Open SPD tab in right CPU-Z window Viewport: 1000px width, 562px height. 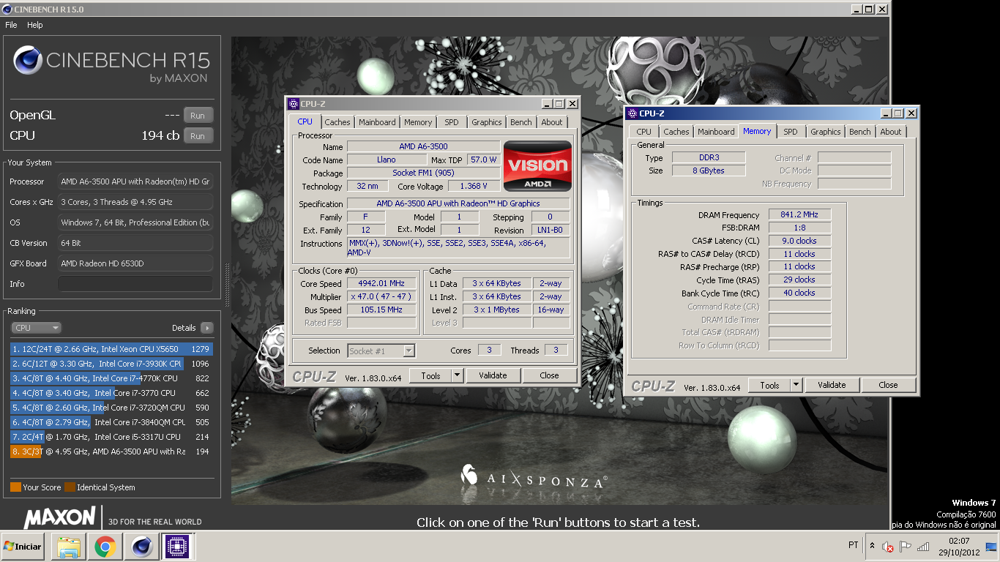(791, 132)
